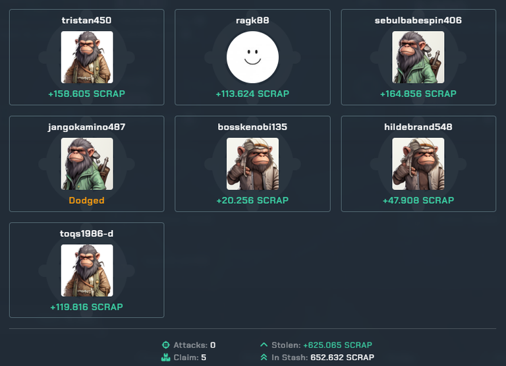Click the +164.856 SCRAP result
Image resolution: width=506 pixels, height=366 pixels.
pyautogui.click(x=418, y=94)
